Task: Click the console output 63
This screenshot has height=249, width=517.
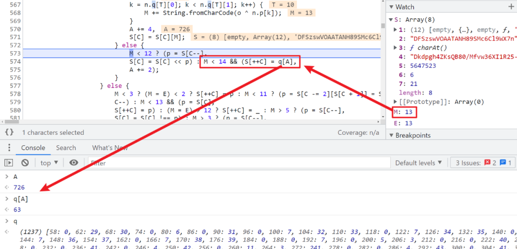Action: pos(17,209)
